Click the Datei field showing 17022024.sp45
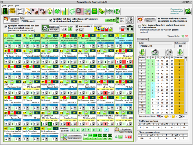 pyautogui.click(x=33, y=21)
